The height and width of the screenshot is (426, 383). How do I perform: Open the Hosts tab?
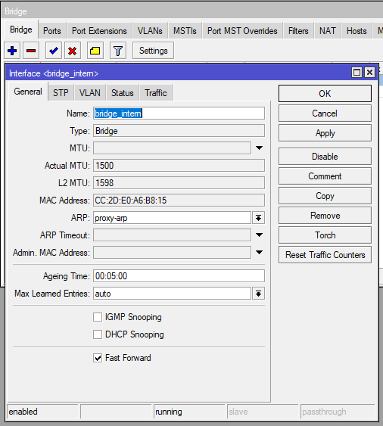click(x=357, y=31)
